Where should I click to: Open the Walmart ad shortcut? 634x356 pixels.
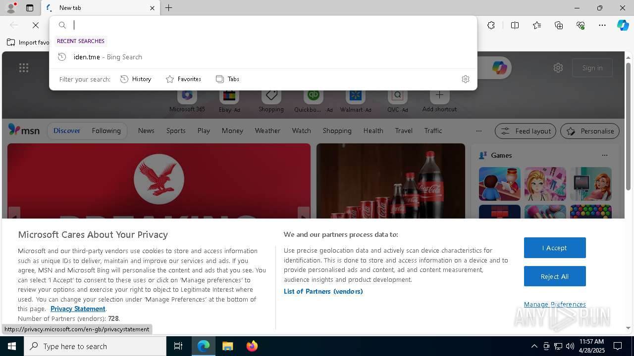click(x=355, y=101)
